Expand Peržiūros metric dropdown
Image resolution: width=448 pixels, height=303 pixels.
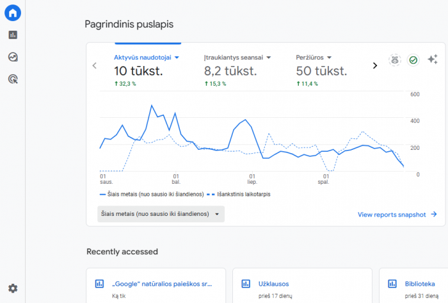pos(329,58)
